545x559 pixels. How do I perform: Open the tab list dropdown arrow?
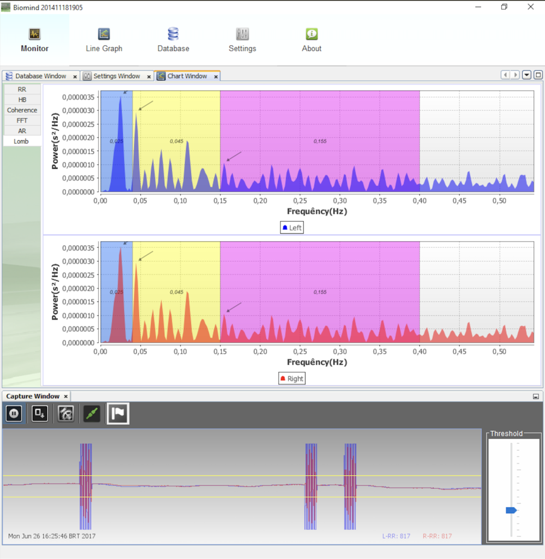click(x=526, y=75)
